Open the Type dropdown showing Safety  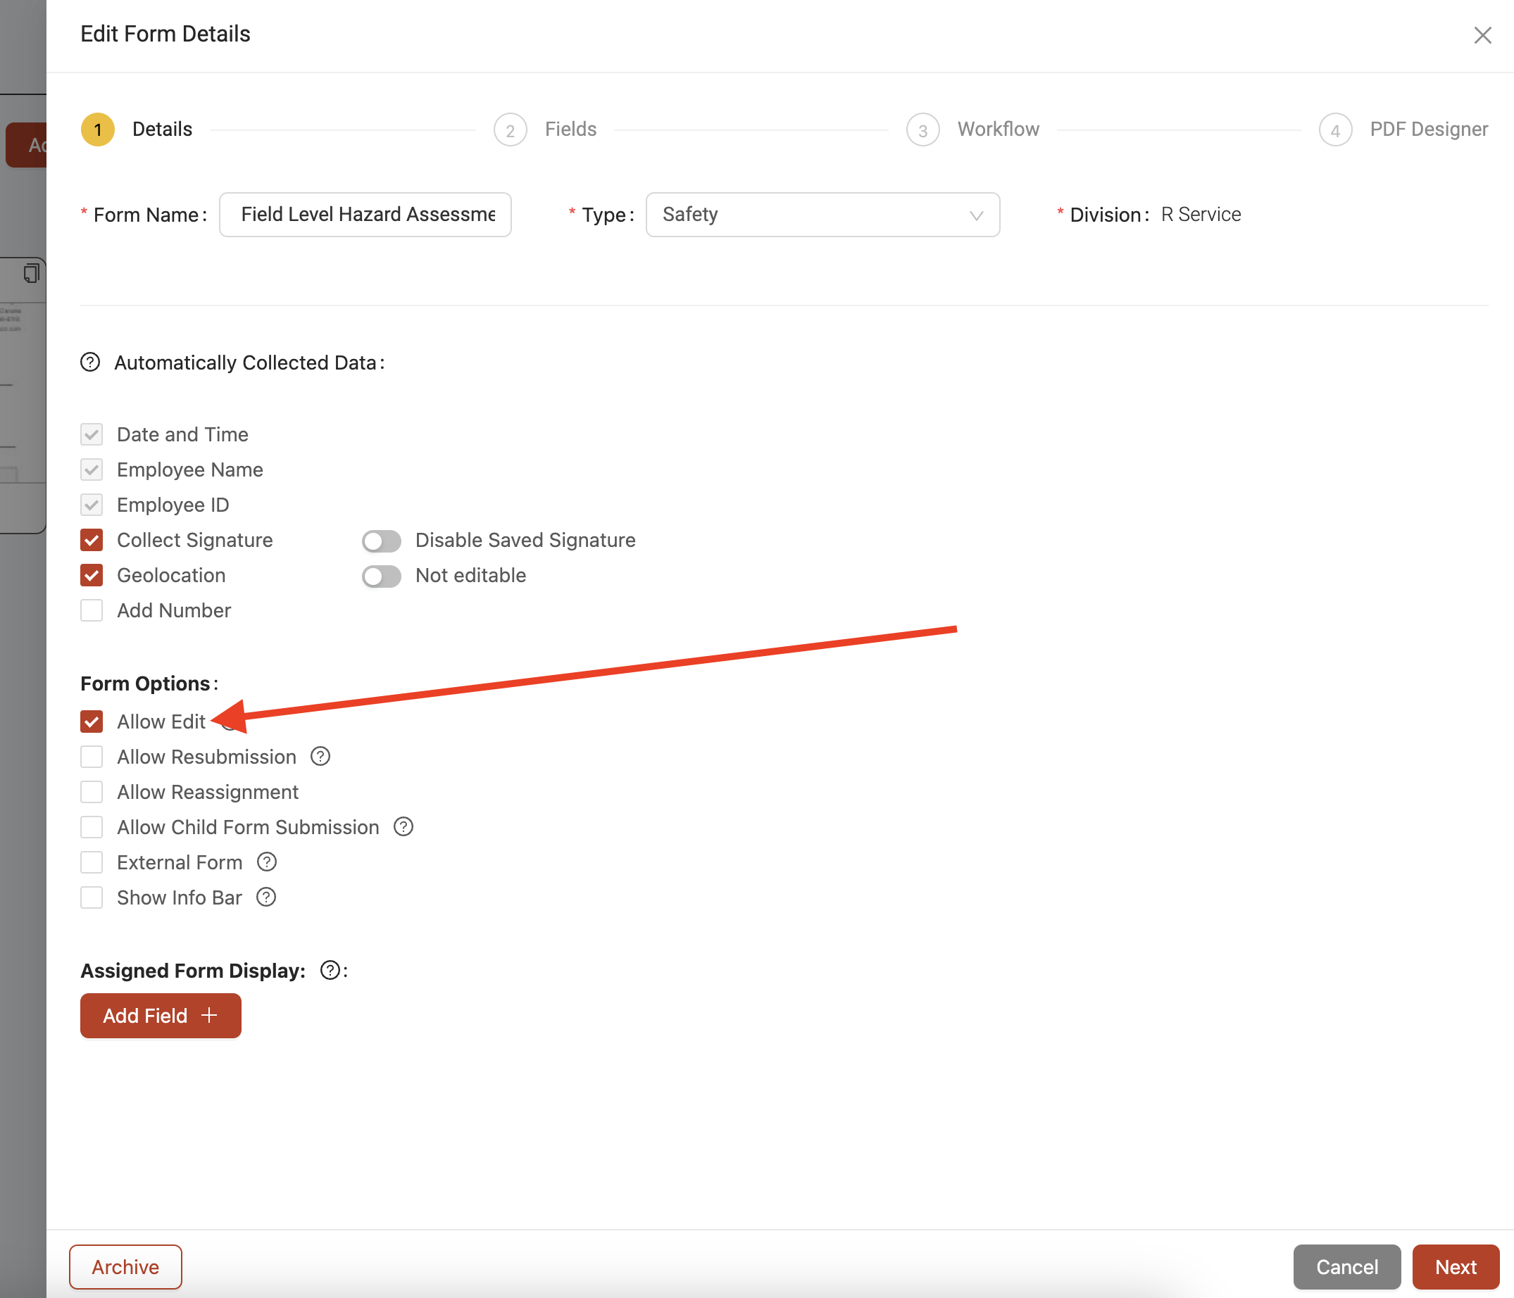coord(822,215)
